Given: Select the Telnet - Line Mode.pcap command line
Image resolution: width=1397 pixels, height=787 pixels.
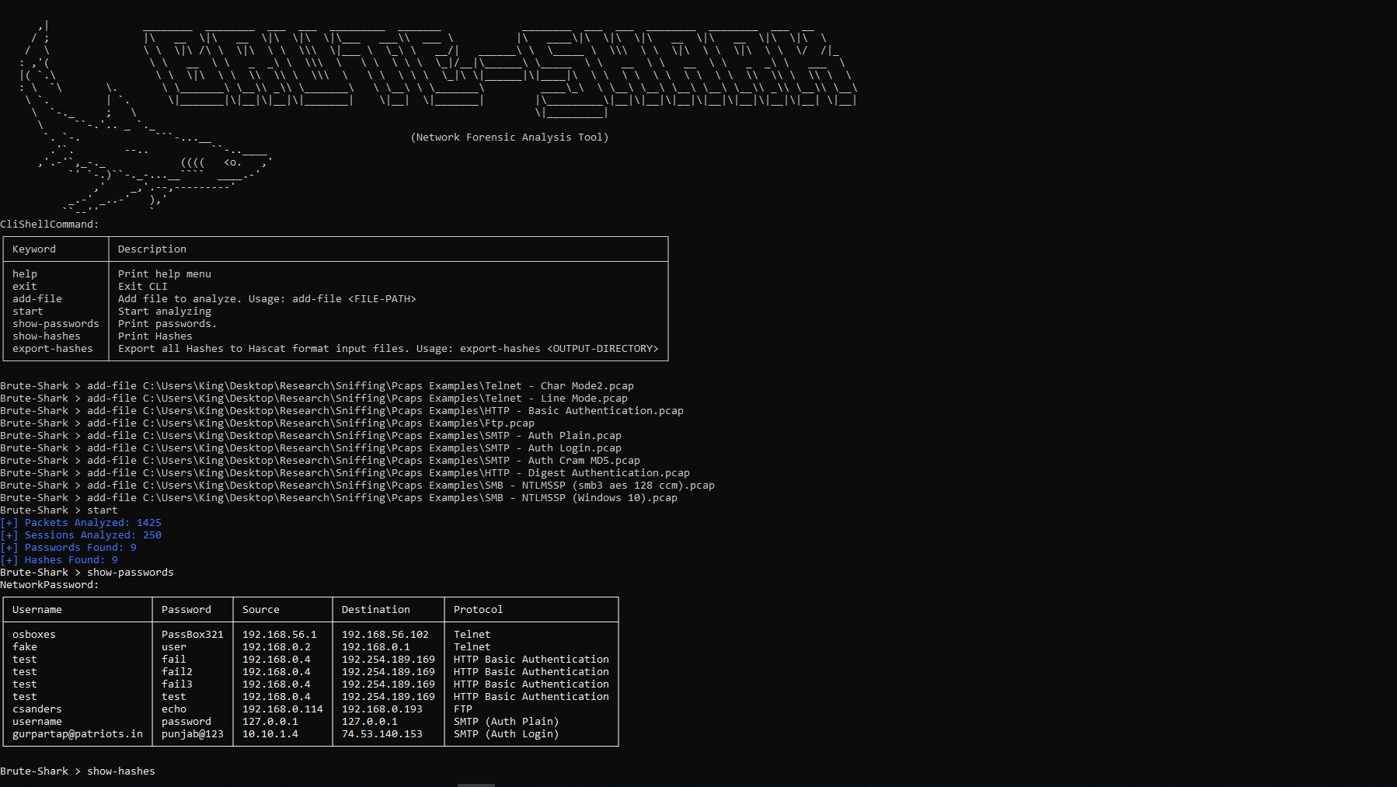Looking at the screenshot, I should 314,399.
